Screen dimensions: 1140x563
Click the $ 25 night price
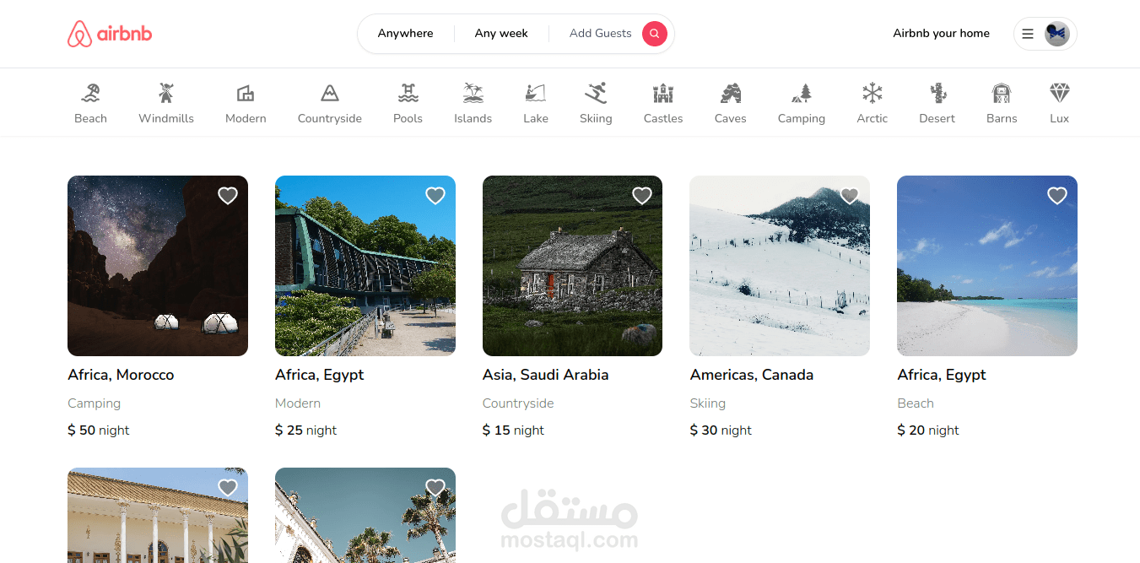[306, 430]
